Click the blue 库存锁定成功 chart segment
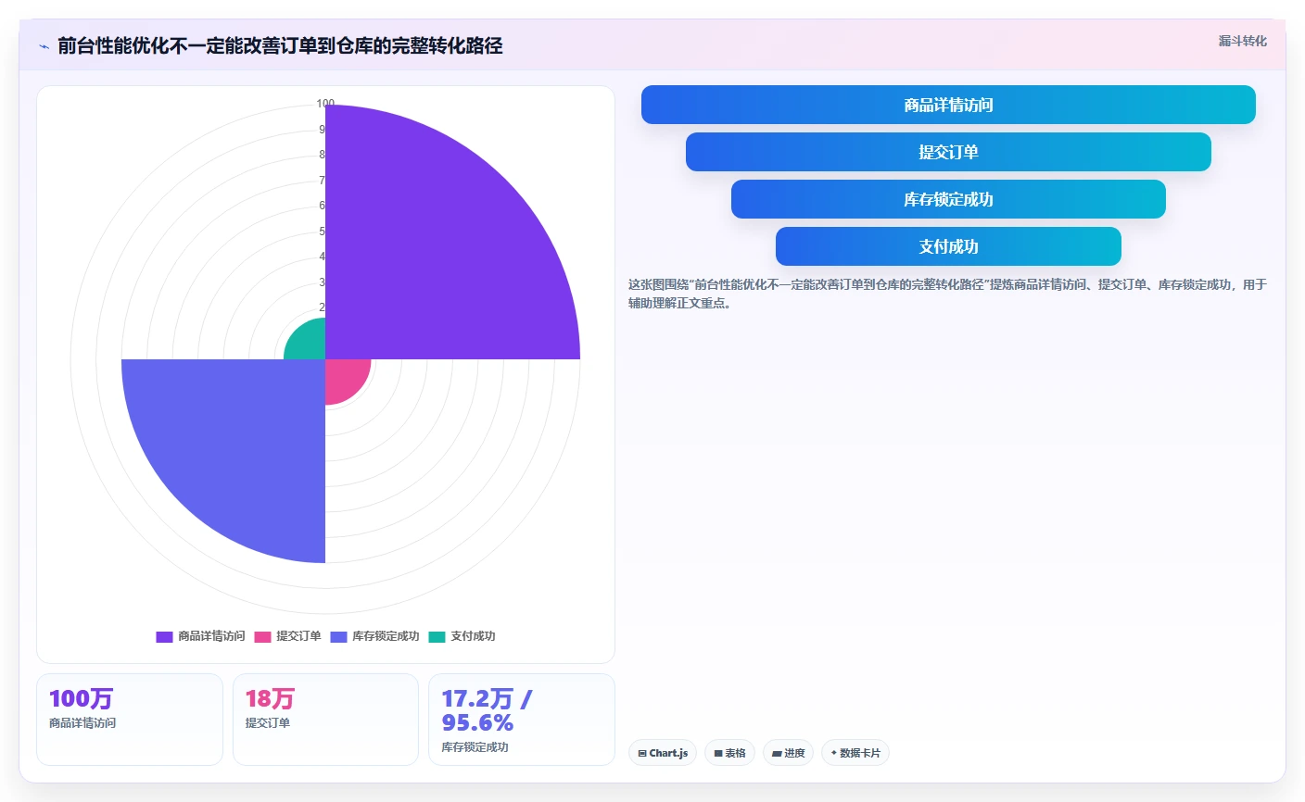This screenshot has height=802, width=1305. tap(241, 445)
